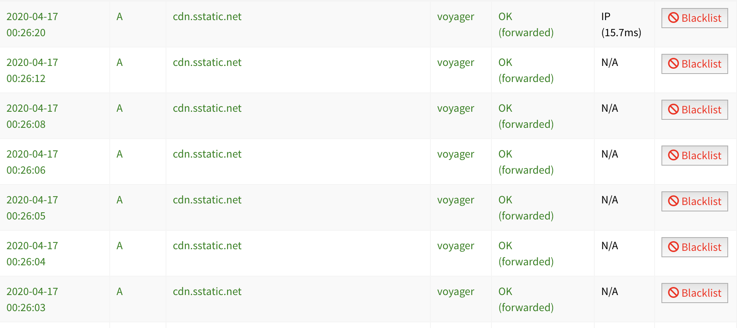Blacklist the query logged at 00:26:05
737x328 pixels.
(694, 201)
